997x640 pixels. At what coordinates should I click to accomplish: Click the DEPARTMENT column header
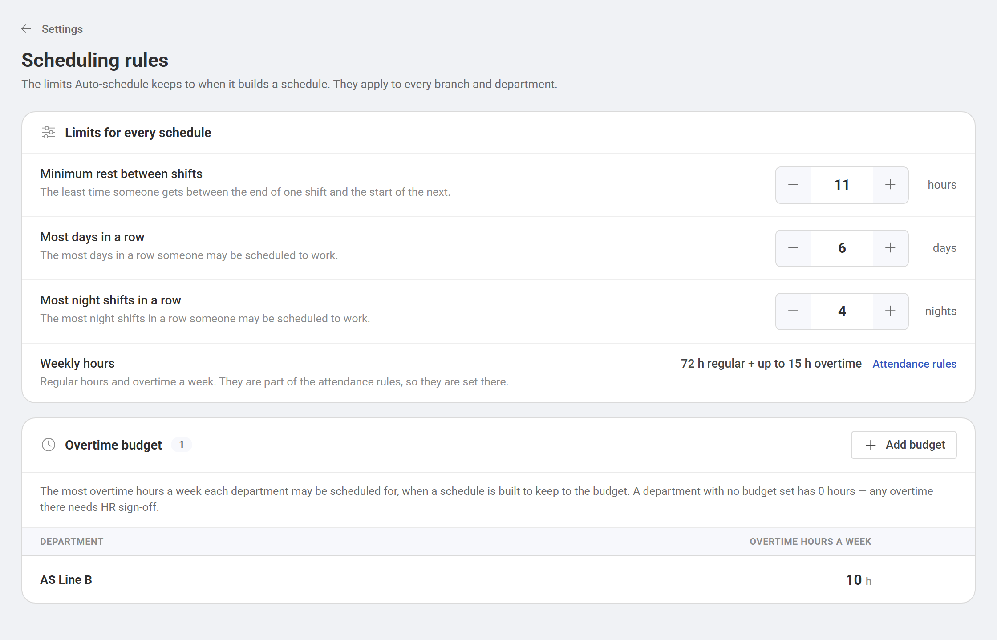[x=72, y=542]
